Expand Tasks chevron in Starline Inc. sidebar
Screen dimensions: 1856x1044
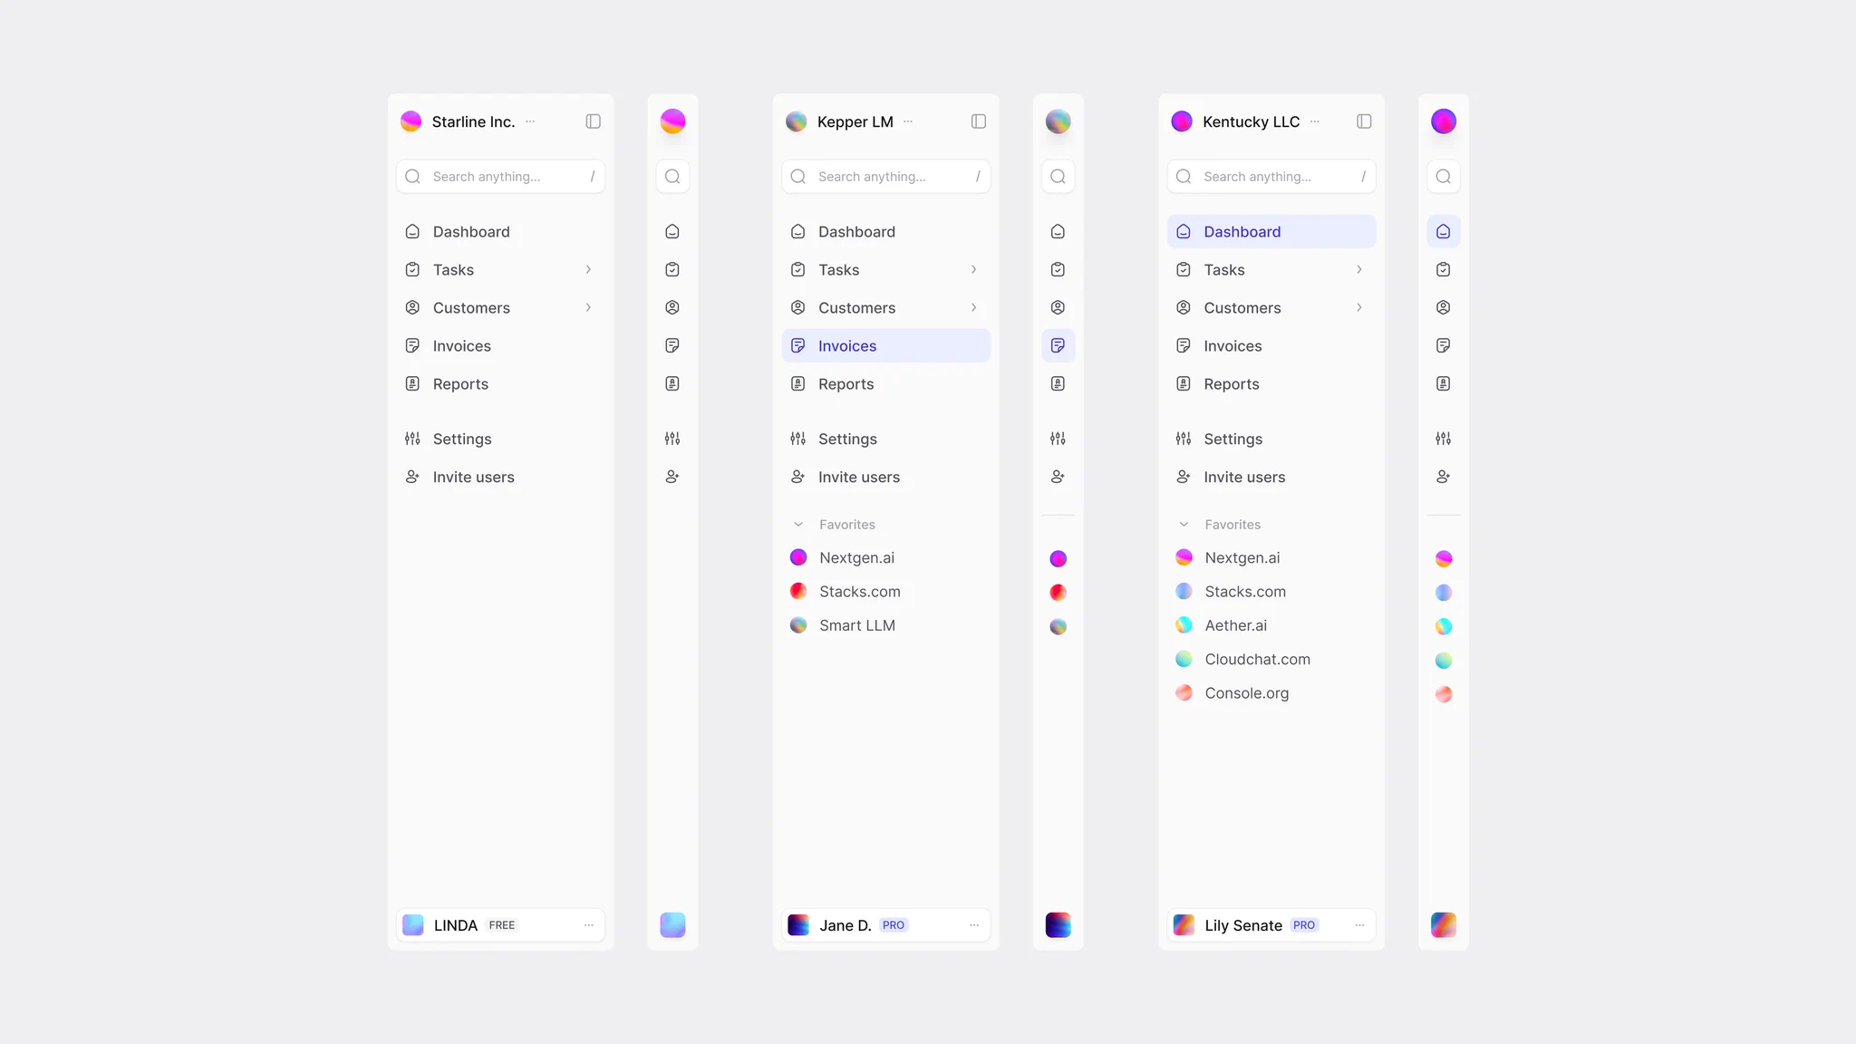(x=588, y=270)
